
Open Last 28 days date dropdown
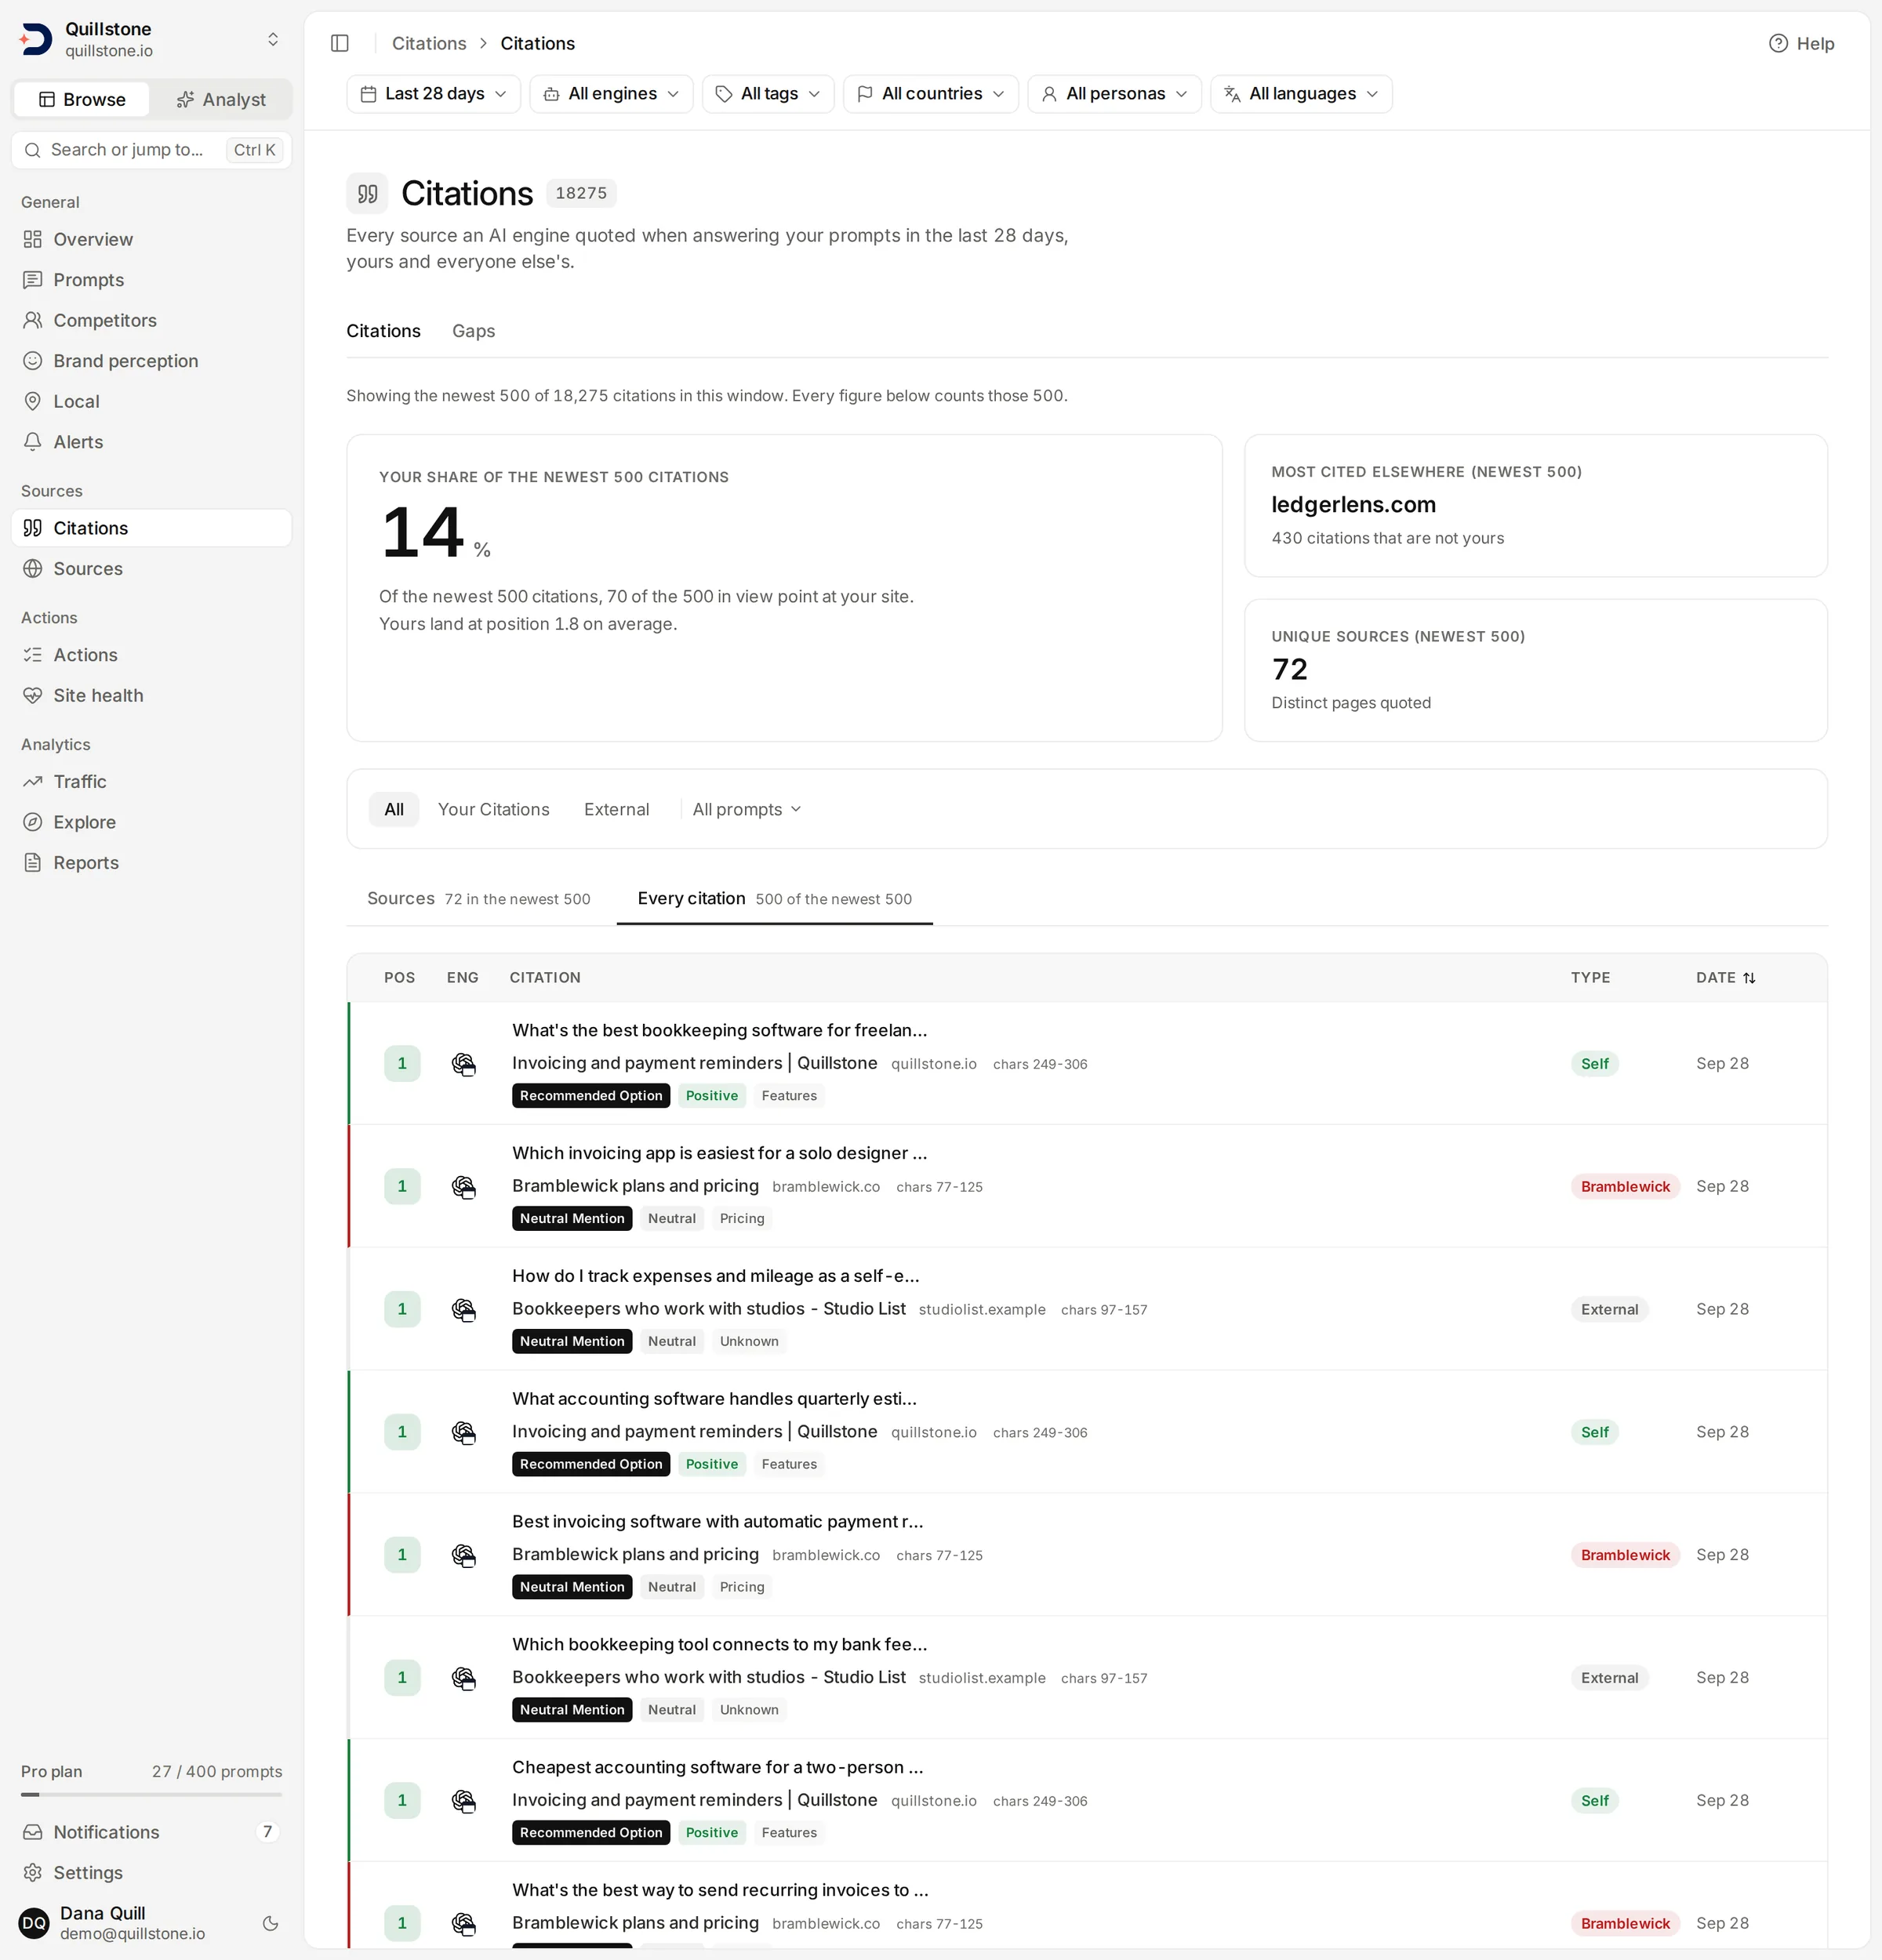(433, 94)
